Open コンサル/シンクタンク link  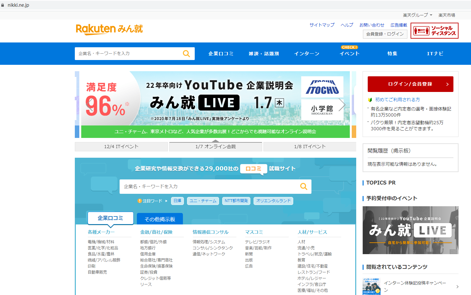213,248
